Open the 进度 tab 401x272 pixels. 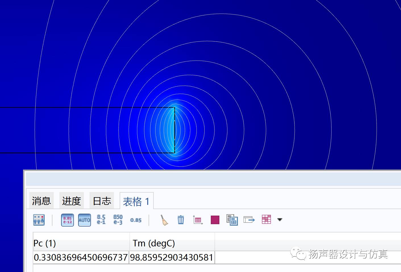(x=72, y=201)
